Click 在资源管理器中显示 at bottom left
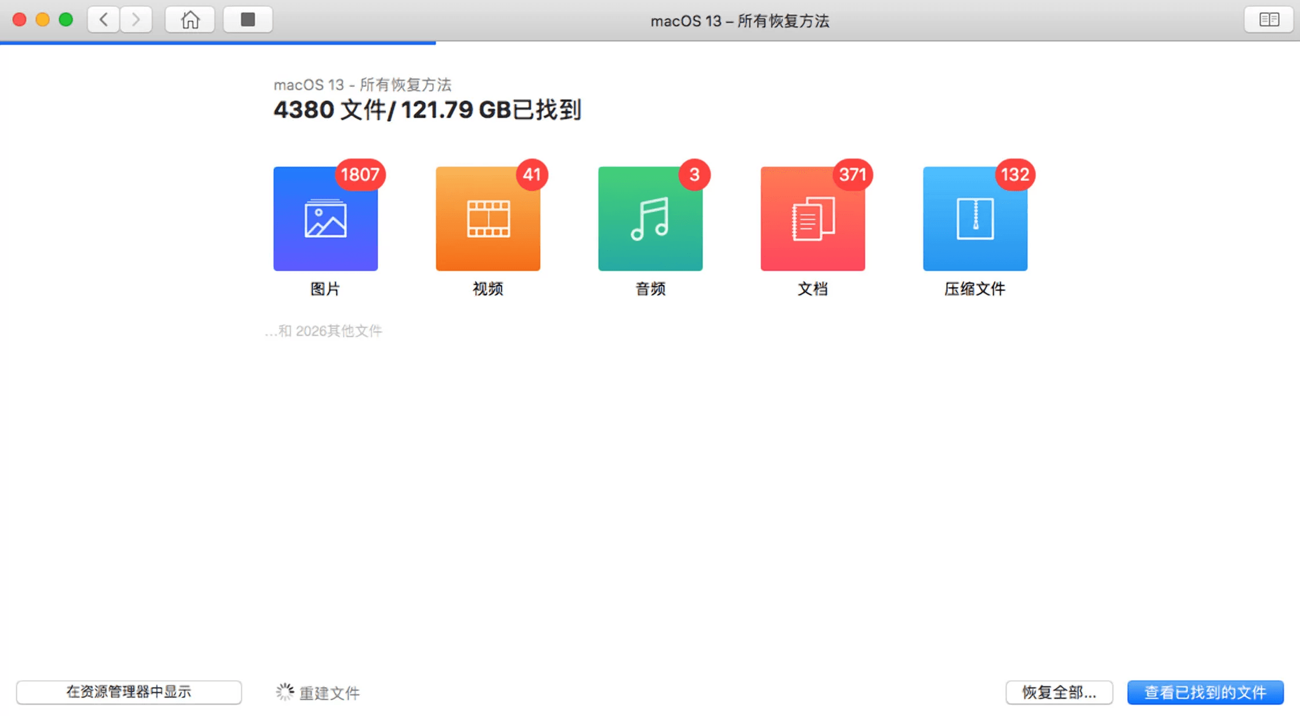 pyautogui.click(x=130, y=691)
